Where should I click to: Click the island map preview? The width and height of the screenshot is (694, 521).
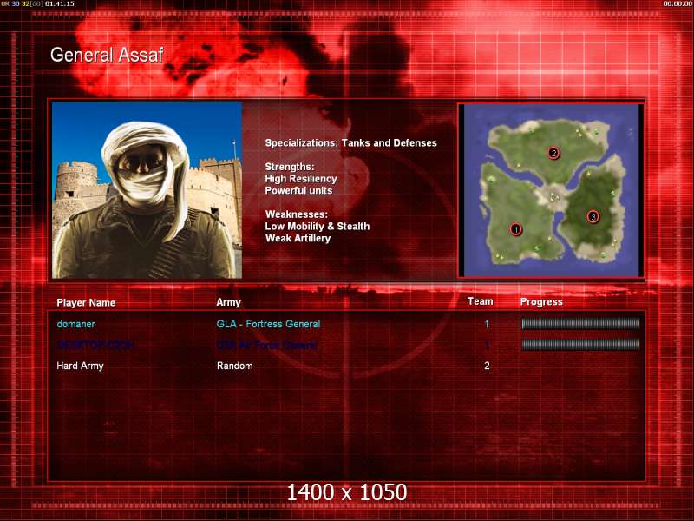pos(551,190)
